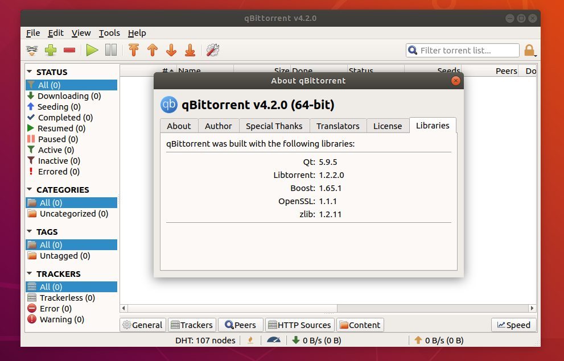Select the Libraries tab
This screenshot has height=361, width=564.
[x=433, y=126]
